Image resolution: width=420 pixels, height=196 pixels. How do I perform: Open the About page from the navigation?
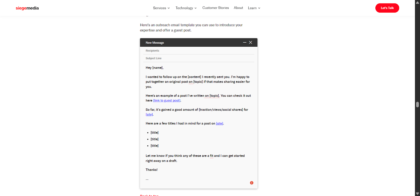[238, 8]
